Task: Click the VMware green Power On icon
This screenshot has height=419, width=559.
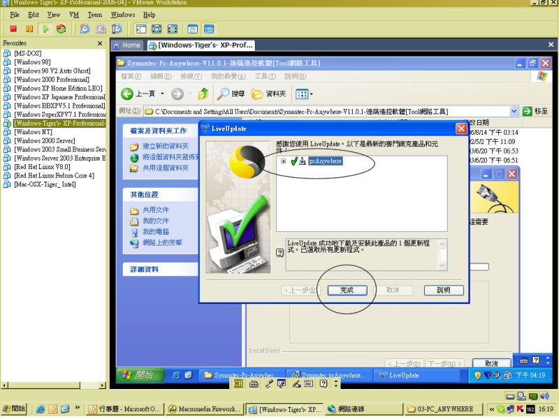Action: (45, 29)
